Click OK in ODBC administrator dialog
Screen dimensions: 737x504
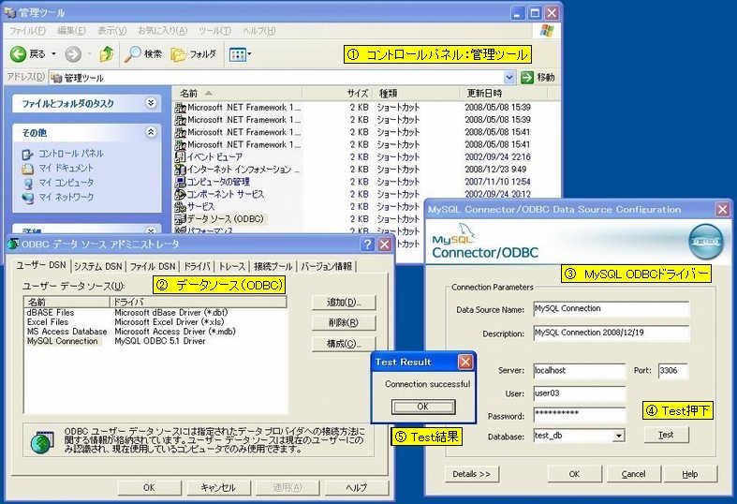point(149,487)
